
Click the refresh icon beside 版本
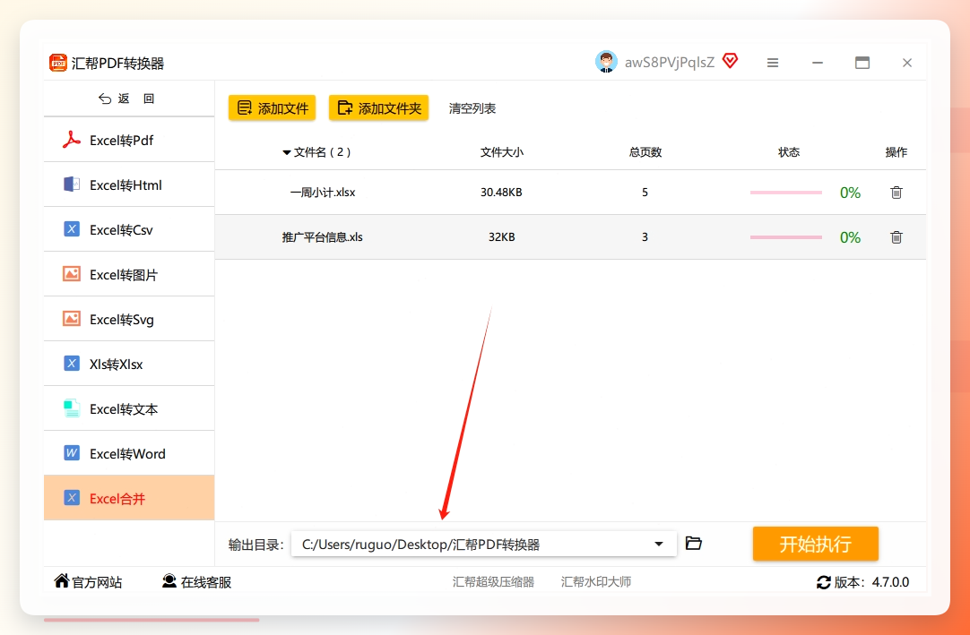(x=823, y=582)
